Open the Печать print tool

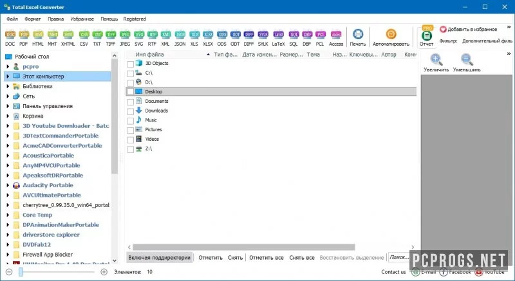(x=358, y=37)
